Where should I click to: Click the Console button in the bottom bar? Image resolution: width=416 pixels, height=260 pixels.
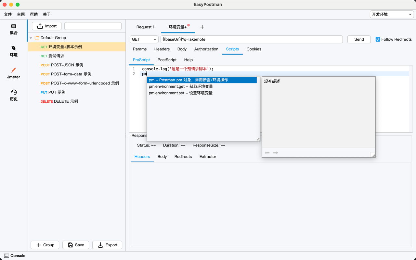coord(15,256)
